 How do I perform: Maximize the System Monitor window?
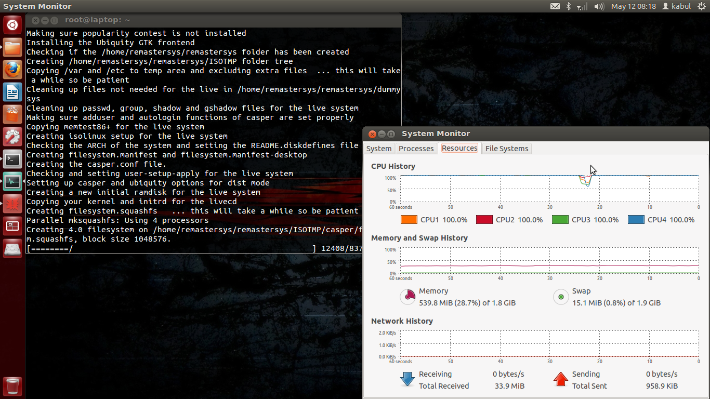[391, 134]
